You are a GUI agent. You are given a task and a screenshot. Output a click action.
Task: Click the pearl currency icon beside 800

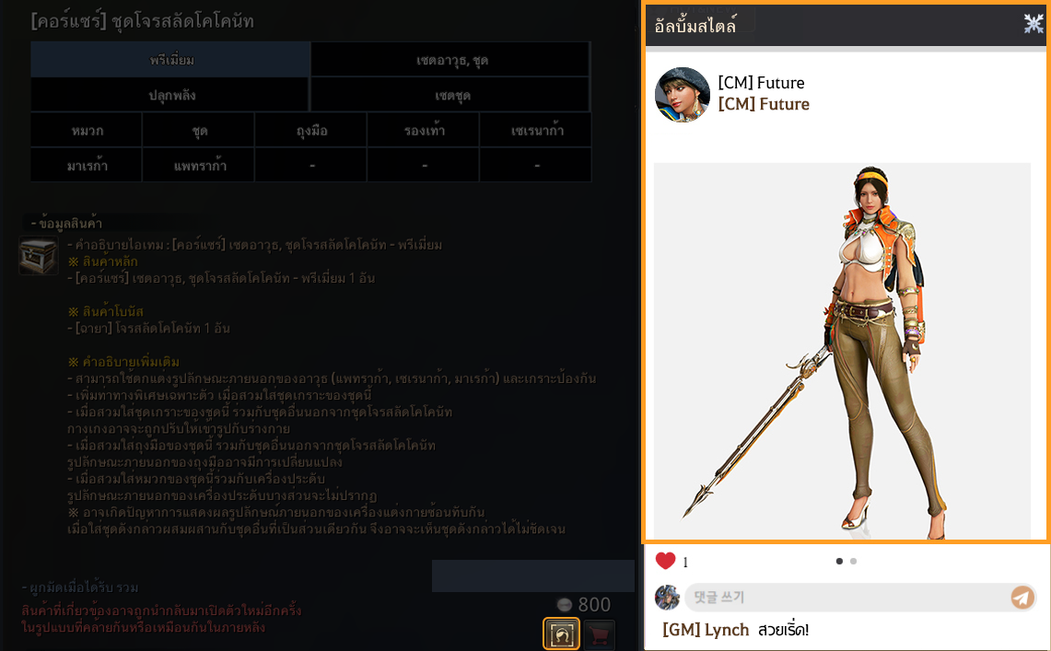[x=565, y=605]
